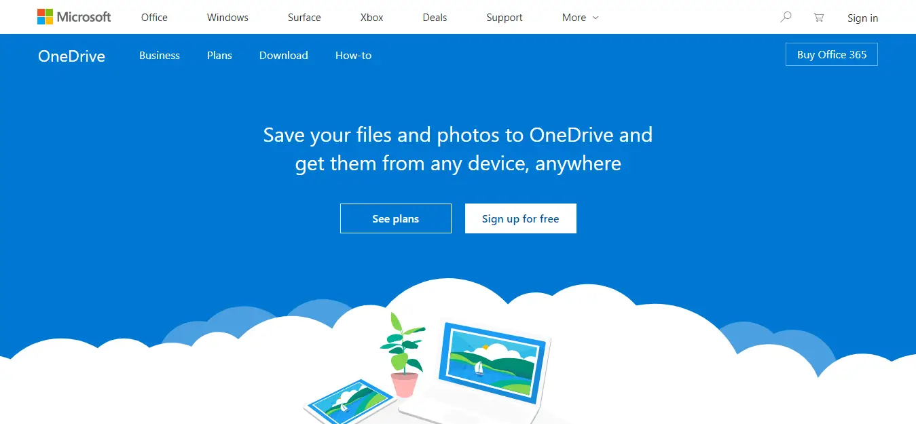Click the chevron next to More
The image size is (916, 424).
pos(596,18)
